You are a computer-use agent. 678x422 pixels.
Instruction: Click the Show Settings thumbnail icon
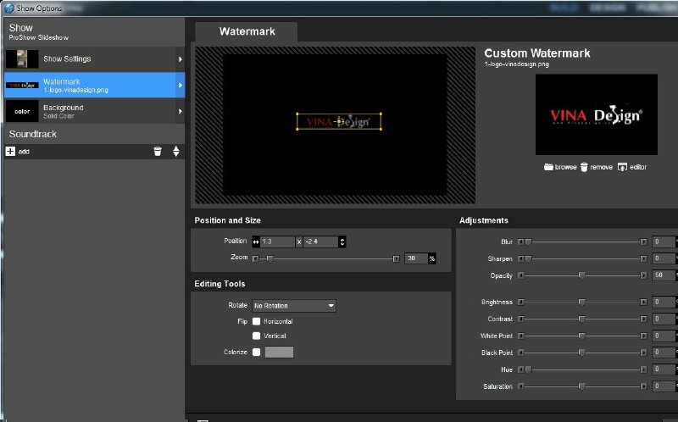[21, 59]
